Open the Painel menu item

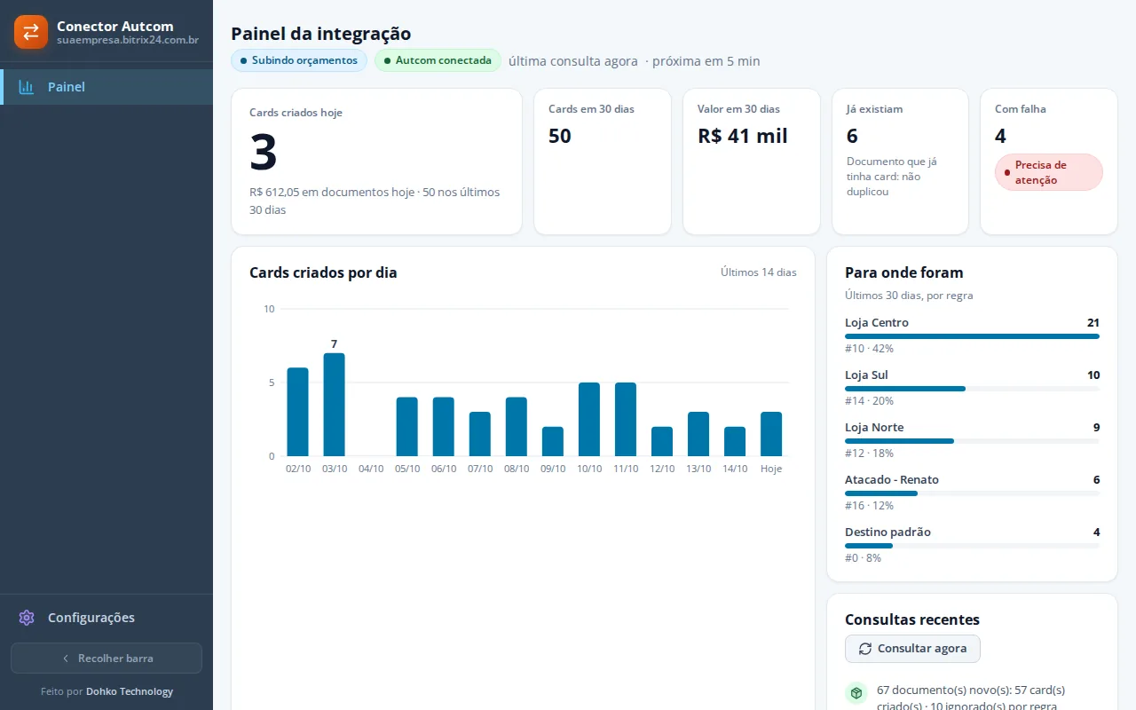(x=106, y=87)
